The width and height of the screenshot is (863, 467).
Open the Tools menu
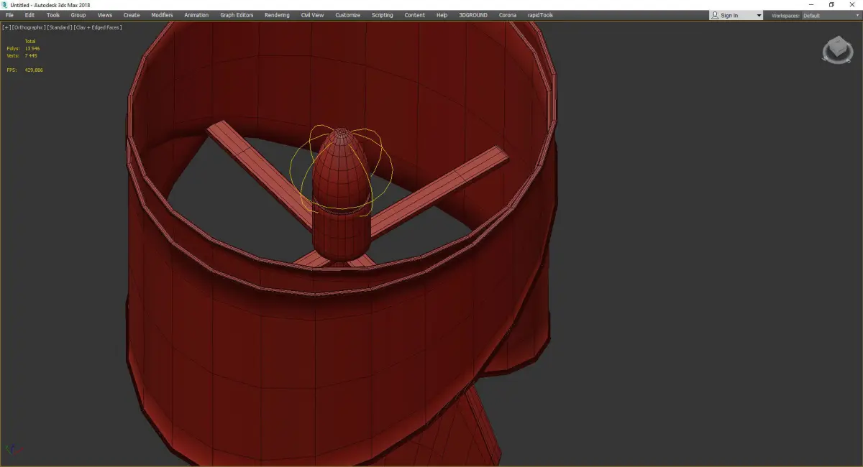(x=53, y=15)
